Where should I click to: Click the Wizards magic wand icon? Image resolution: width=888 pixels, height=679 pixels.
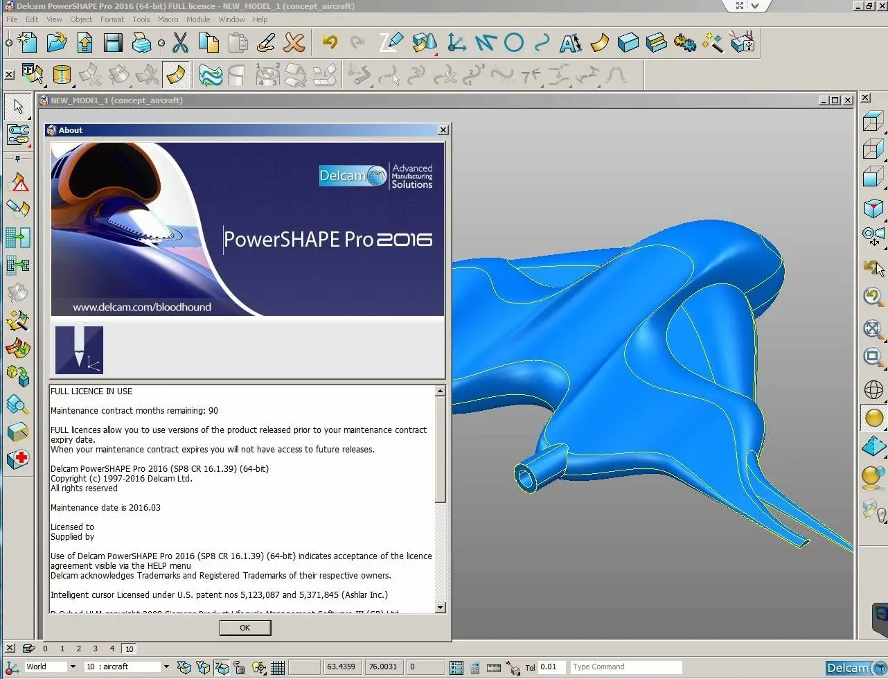(x=713, y=43)
